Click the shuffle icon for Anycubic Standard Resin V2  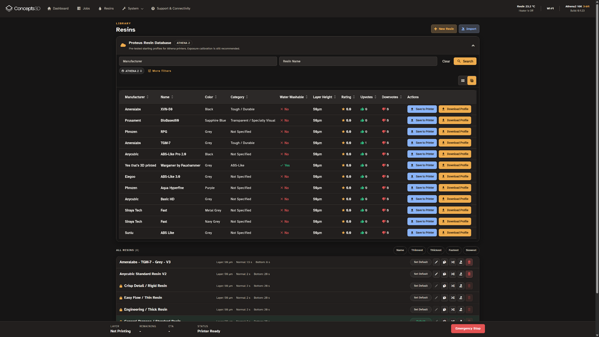point(453,274)
